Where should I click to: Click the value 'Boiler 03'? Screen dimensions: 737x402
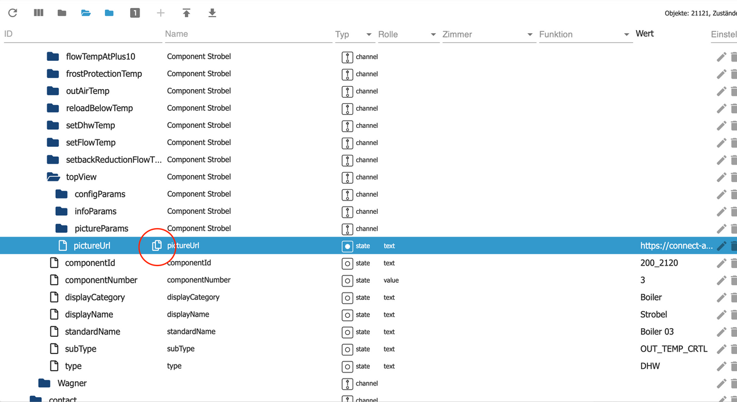coord(657,331)
